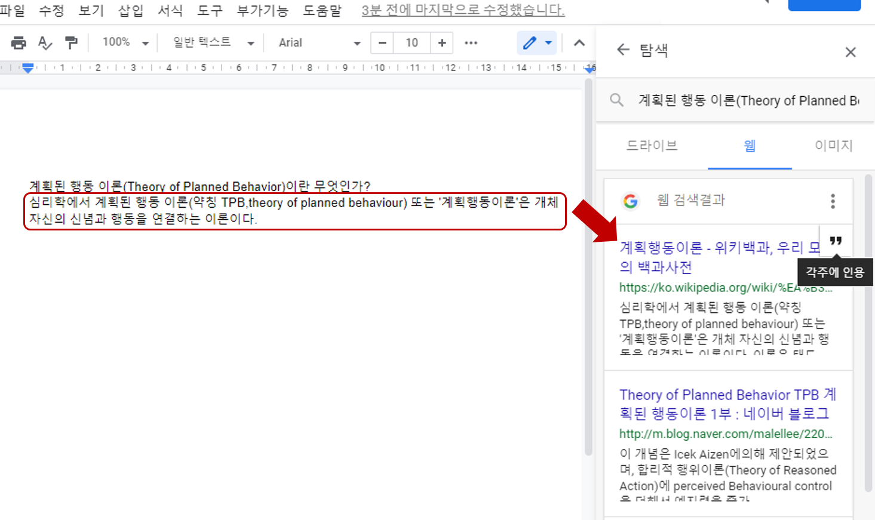Open the 부가기능 menu
Screen dimensions: 875x520
click(x=263, y=10)
